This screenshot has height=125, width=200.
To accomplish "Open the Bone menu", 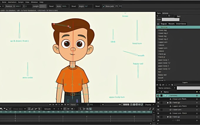I will click(4, 2).
